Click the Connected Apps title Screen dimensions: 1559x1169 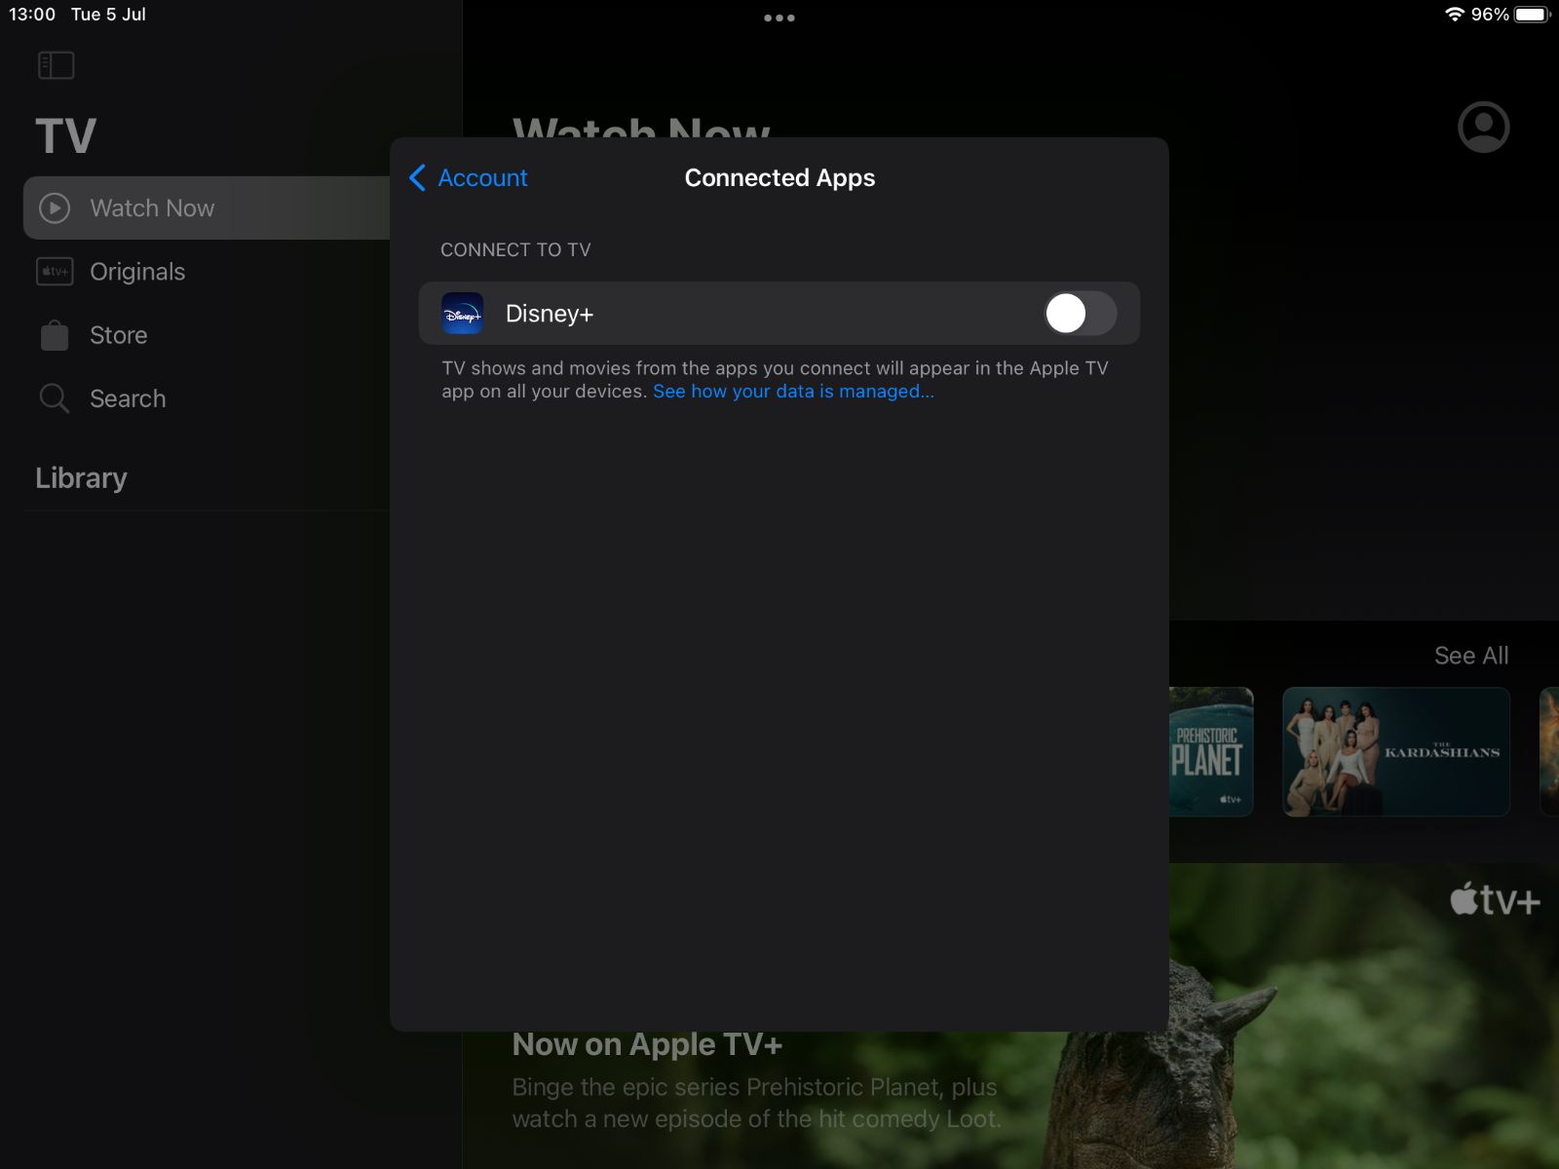point(779,178)
